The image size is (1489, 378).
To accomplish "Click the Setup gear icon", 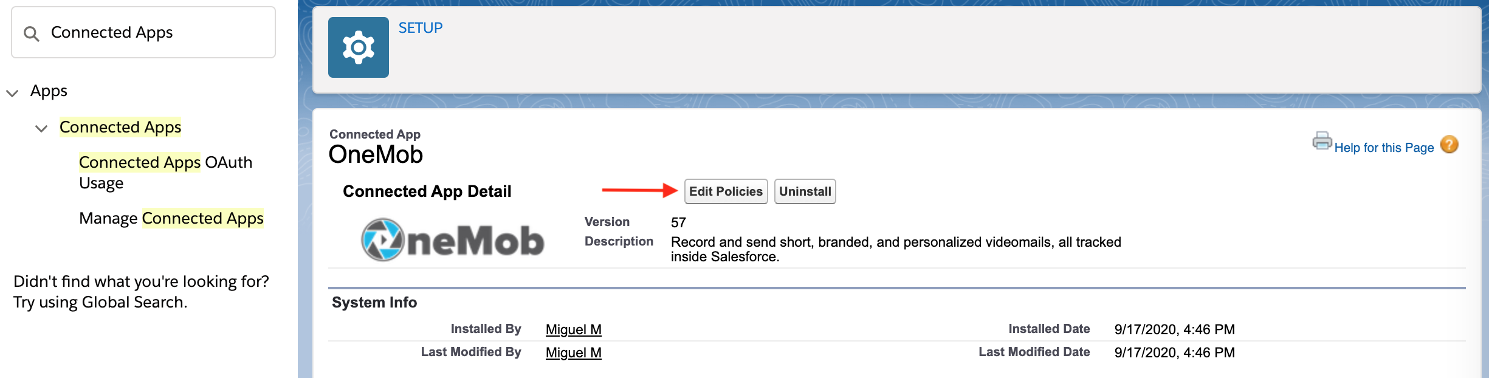I will (359, 47).
